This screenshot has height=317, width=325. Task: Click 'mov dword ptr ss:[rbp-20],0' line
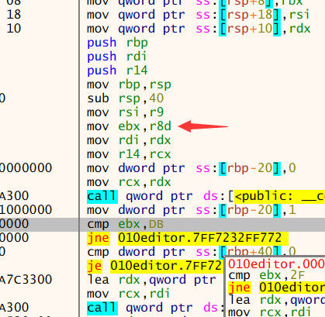tap(192, 168)
